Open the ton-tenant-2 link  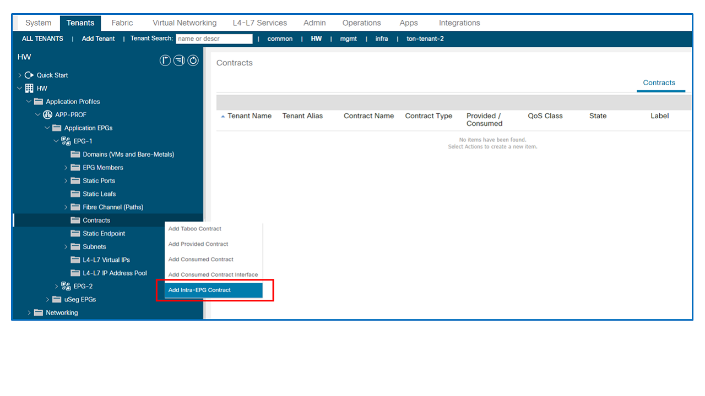(x=425, y=39)
